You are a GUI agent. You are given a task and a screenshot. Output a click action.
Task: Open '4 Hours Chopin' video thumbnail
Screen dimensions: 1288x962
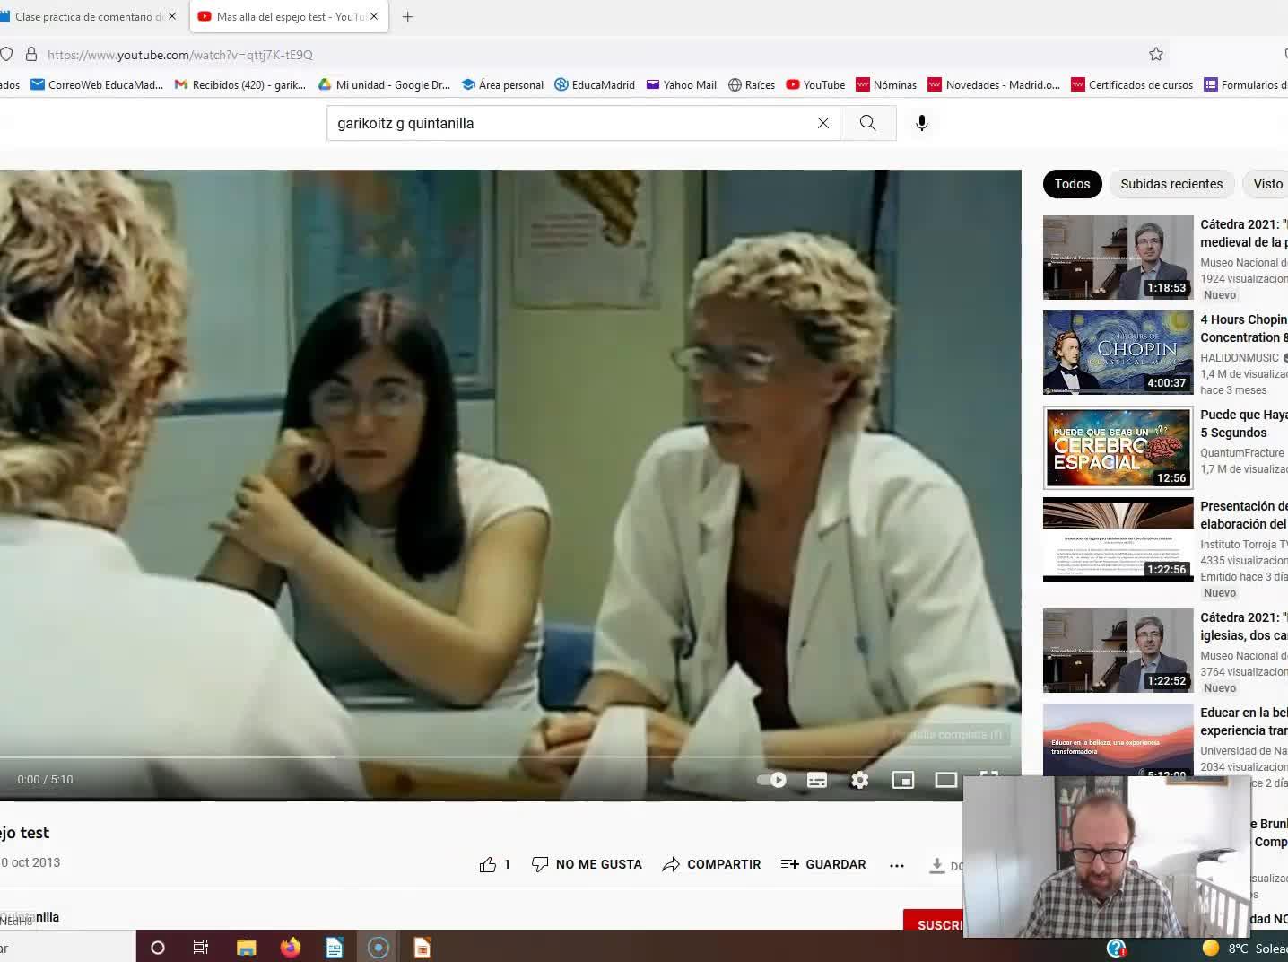(x=1118, y=353)
